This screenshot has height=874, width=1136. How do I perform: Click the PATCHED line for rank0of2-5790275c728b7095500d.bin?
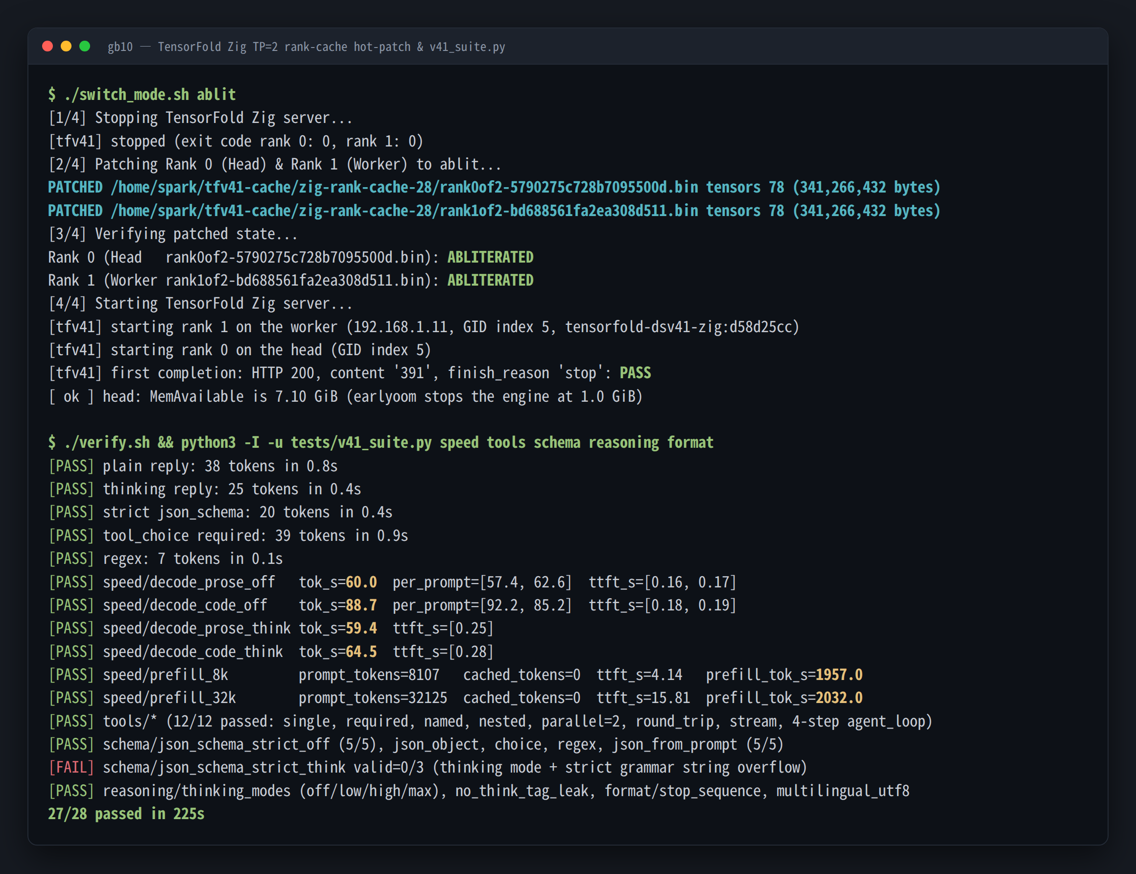pos(495,187)
